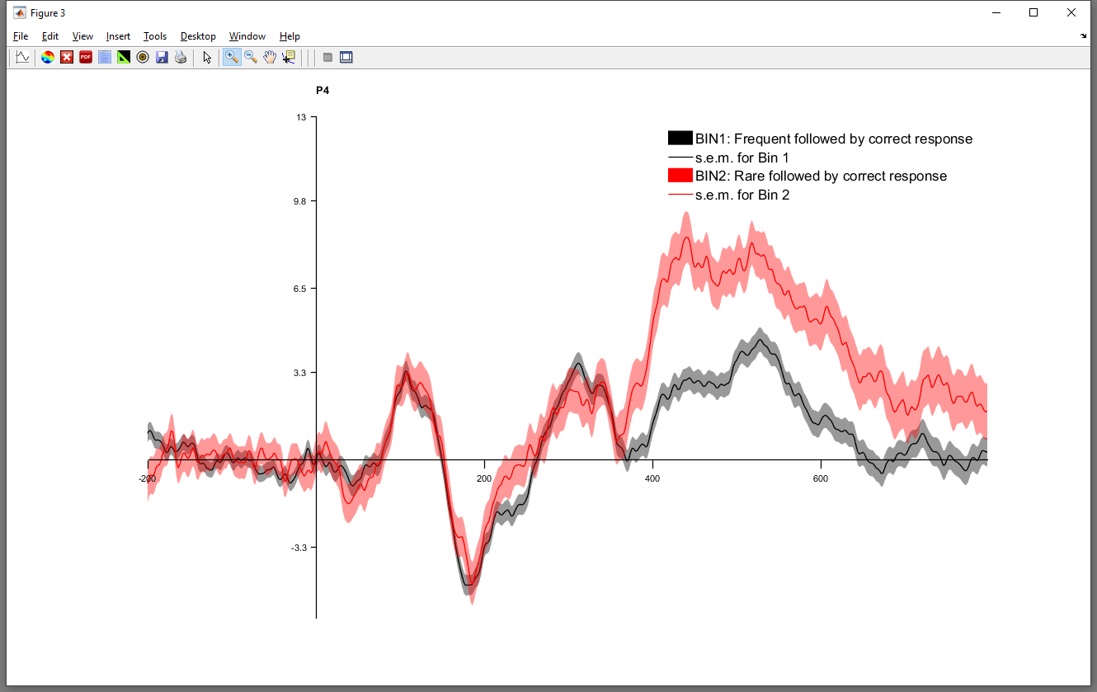Click the x-axis tick label -200
Screen dimensions: 1097x692
coord(148,478)
